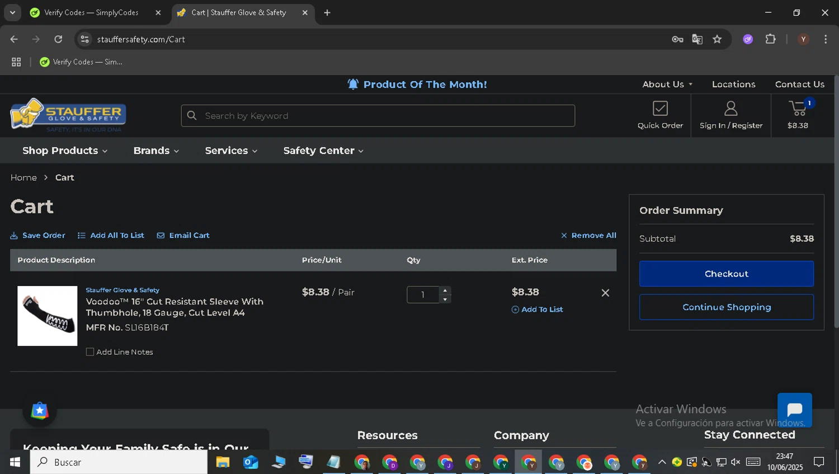Open a new browser tab
This screenshot has height=474, width=839.
[327, 12]
